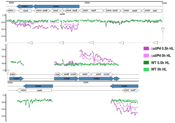Select the sll5041 gene arrow
This screenshot has height=123, width=175.
(10, 11)
